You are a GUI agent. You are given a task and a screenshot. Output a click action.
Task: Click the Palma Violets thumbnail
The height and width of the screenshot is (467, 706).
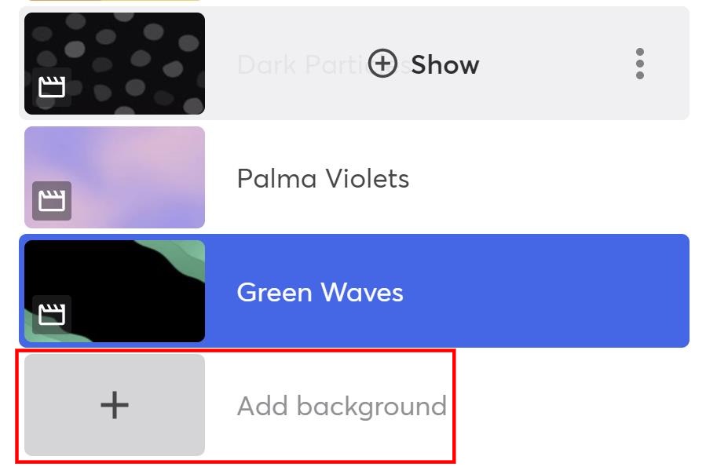tap(114, 177)
